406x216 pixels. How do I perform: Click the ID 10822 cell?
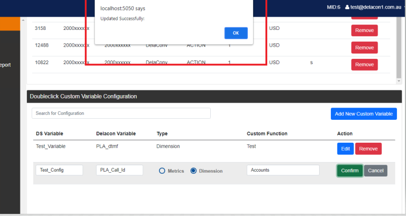[42, 63]
